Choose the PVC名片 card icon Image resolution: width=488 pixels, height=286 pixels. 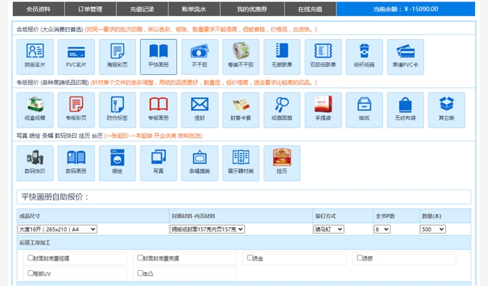pyautogui.click(x=76, y=57)
